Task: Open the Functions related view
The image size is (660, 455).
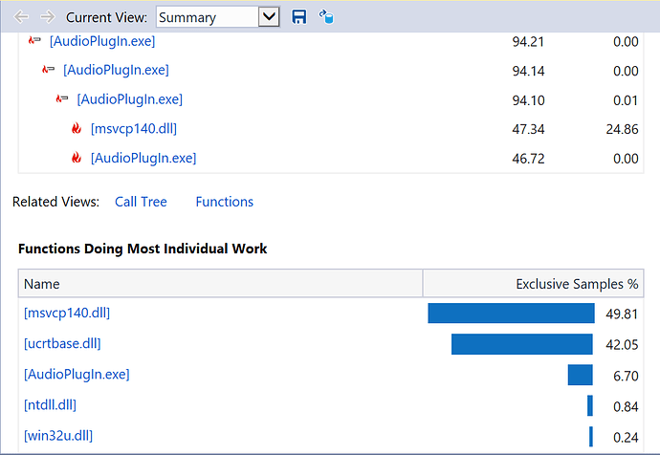Action: click(225, 202)
